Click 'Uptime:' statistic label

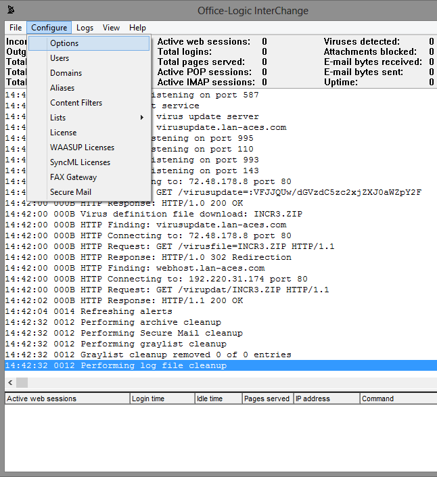click(x=340, y=82)
